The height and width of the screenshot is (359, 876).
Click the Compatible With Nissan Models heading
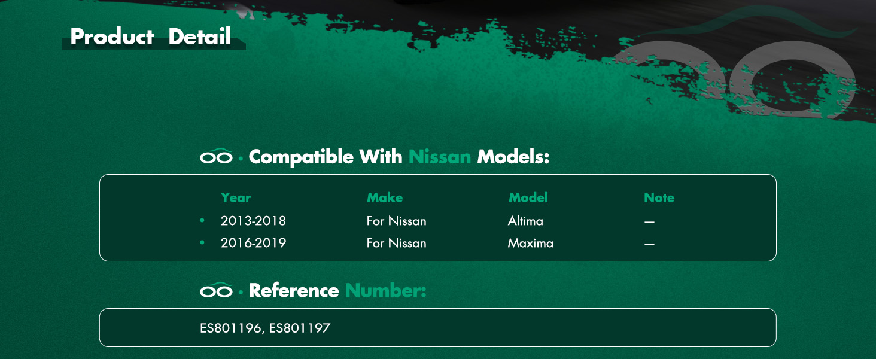click(399, 157)
